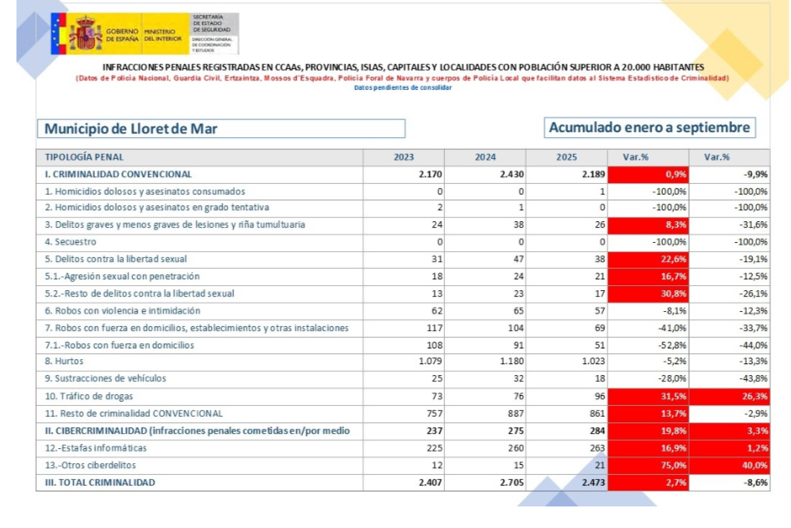
Task: Click the European Union flag icon
Action: click(x=57, y=34)
